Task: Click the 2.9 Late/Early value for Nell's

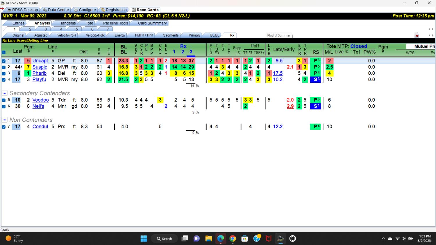Action: pos(290,106)
